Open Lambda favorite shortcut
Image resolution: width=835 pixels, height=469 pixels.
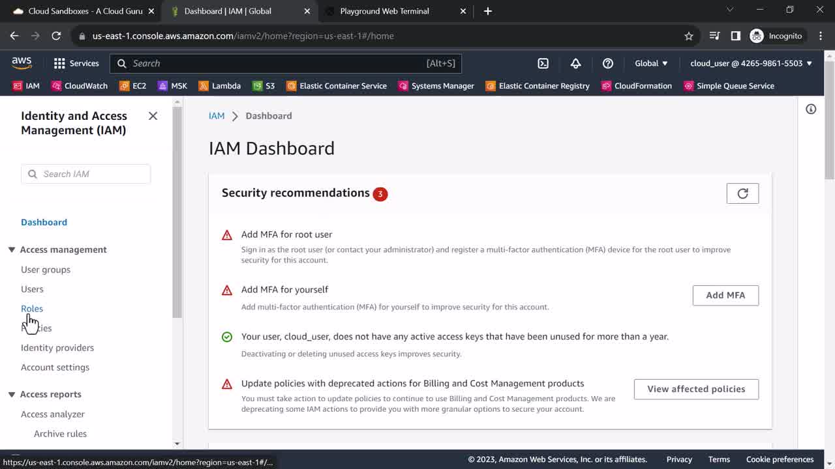click(x=219, y=86)
